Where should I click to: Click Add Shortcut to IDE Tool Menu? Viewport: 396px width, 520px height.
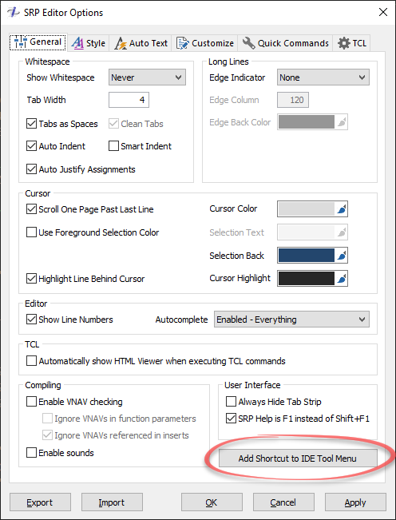point(298,458)
